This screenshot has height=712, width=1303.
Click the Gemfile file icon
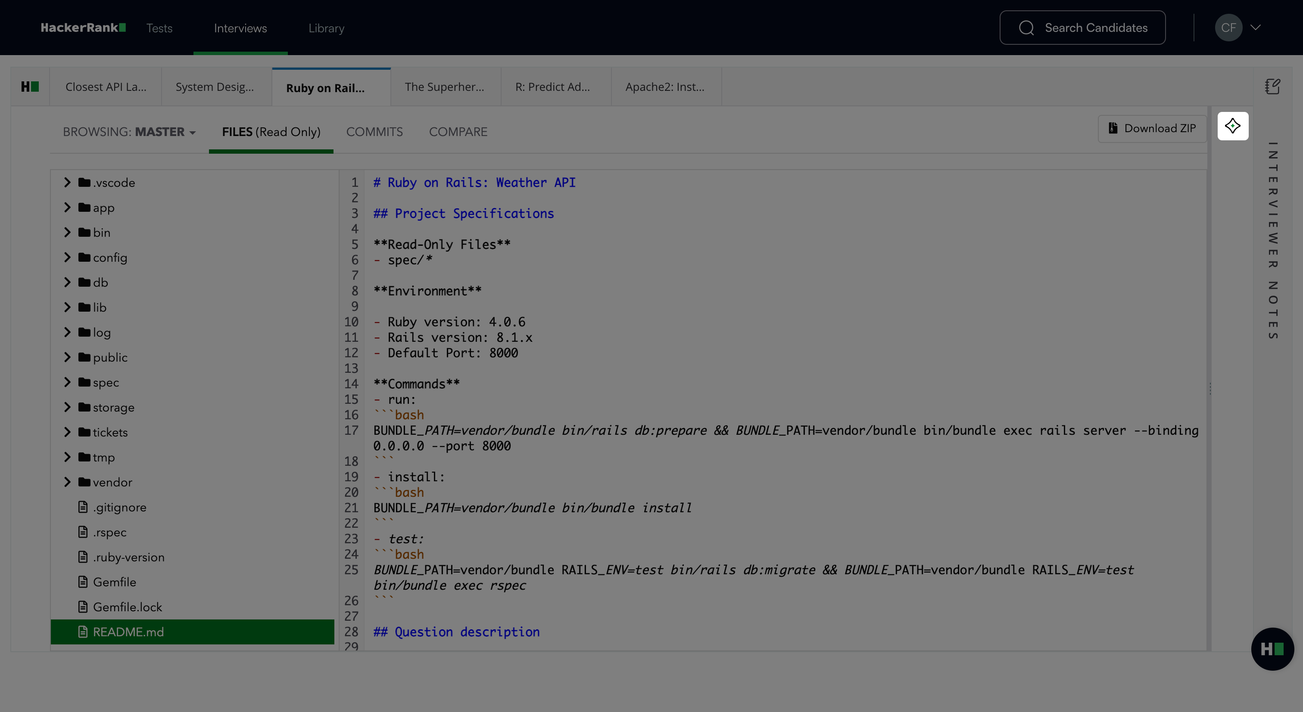coord(83,582)
